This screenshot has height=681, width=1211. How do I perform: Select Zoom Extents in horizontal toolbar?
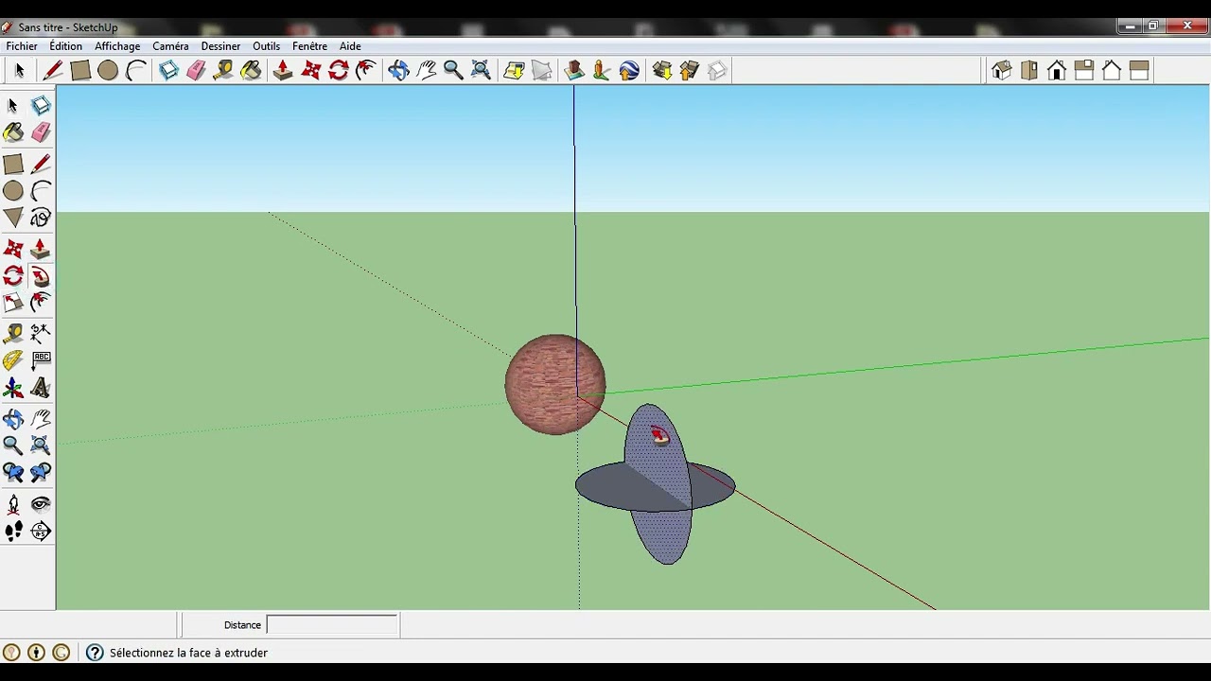pyautogui.click(x=481, y=70)
